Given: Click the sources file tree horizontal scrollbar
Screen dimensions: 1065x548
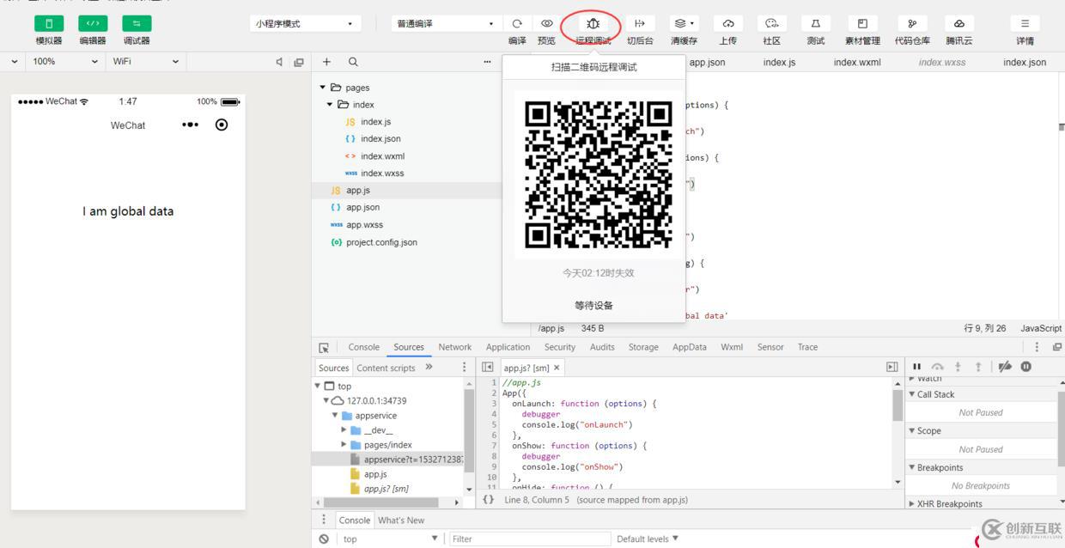Looking at the screenshot, I should [385, 502].
